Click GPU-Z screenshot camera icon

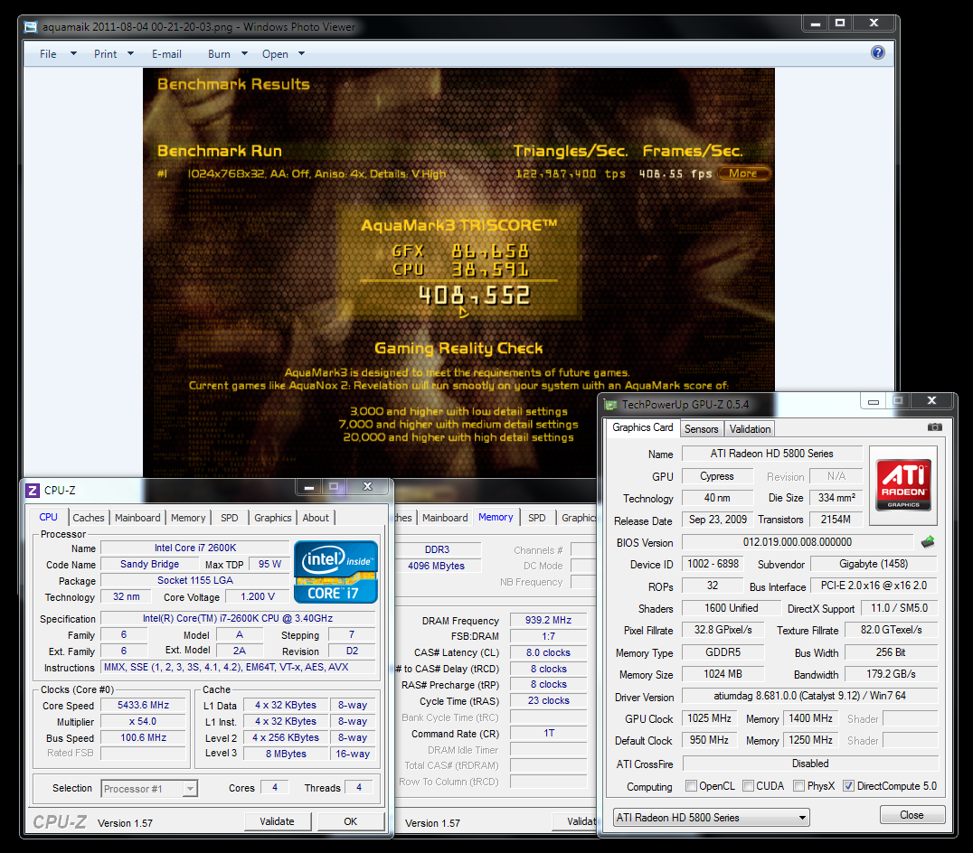click(934, 427)
